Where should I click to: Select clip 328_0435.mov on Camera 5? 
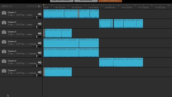pyautogui.click(x=89, y=53)
